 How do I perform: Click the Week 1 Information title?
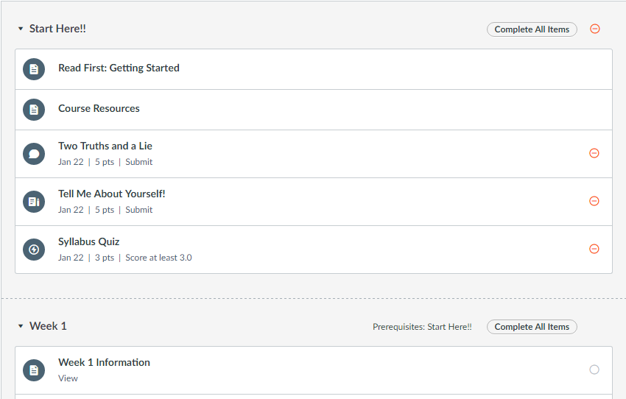(x=104, y=362)
